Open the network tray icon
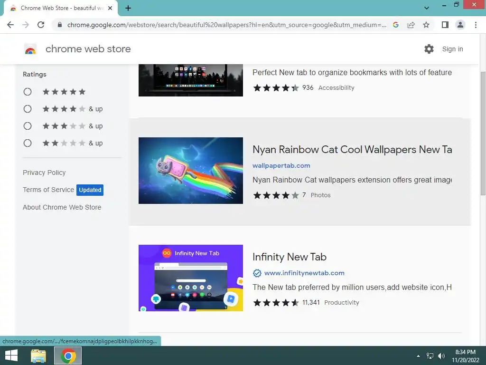This screenshot has width=486, height=365. (x=430, y=356)
